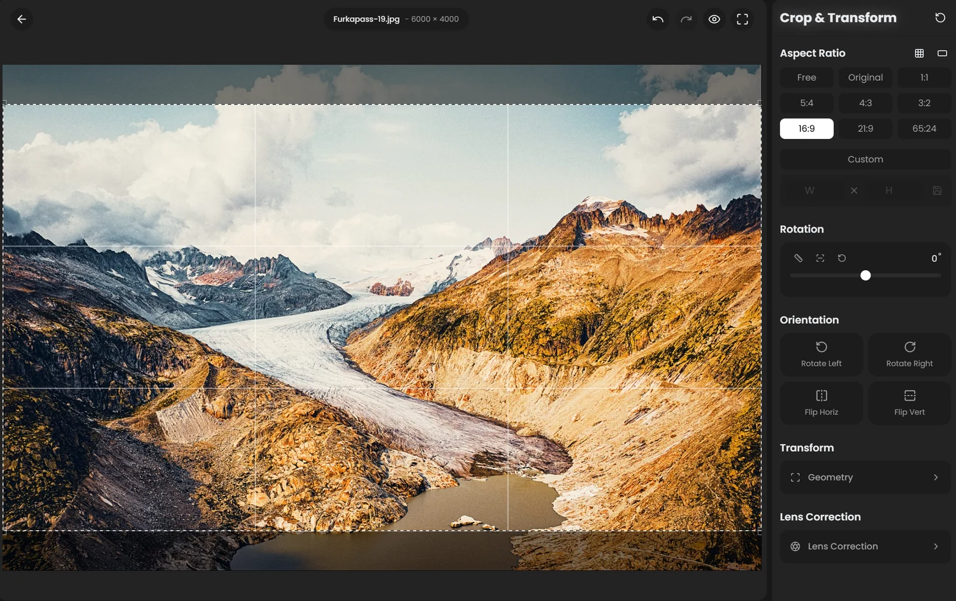Select the Free aspect ratio
The image size is (956, 601).
pyautogui.click(x=807, y=78)
